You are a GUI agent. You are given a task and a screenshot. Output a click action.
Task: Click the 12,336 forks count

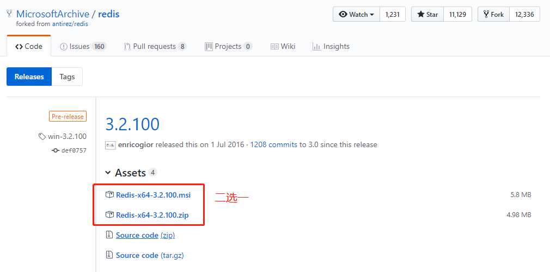pos(524,14)
